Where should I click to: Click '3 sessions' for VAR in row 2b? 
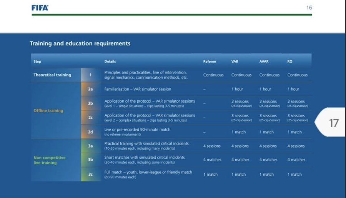[240, 101]
